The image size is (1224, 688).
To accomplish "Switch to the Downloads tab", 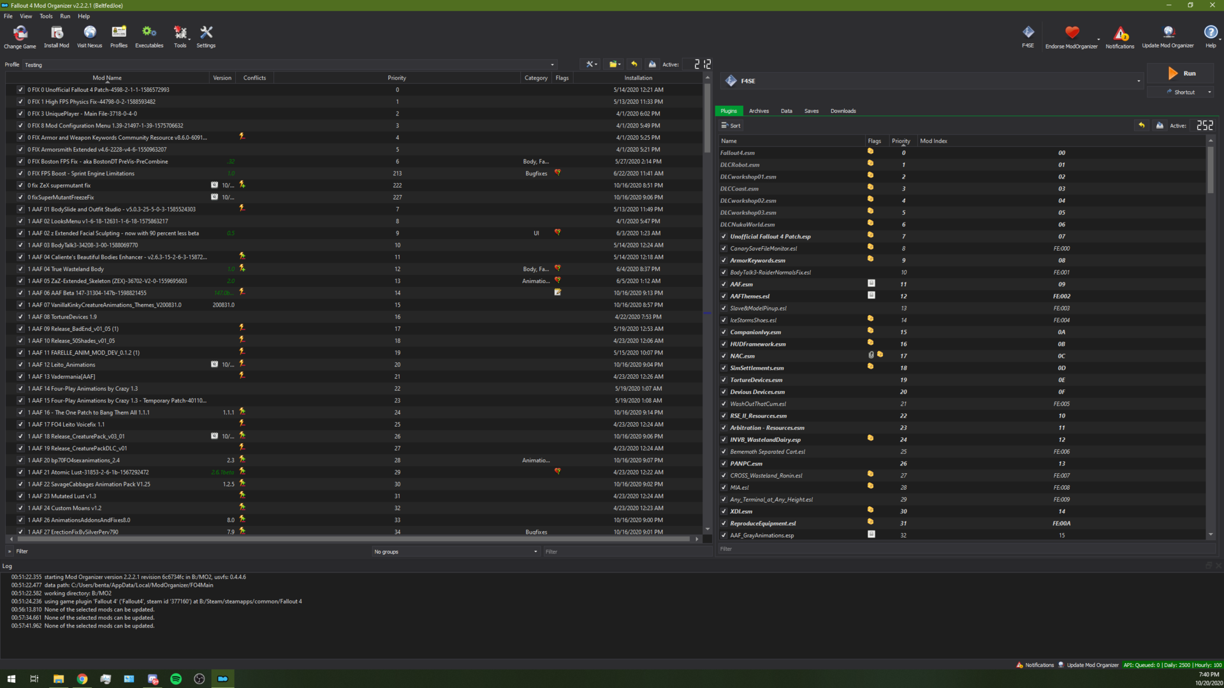I will click(x=843, y=111).
